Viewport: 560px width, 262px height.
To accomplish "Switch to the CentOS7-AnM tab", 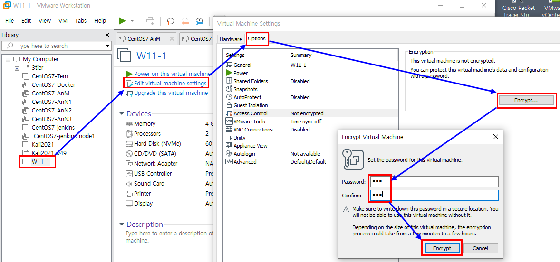I will (143, 39).
